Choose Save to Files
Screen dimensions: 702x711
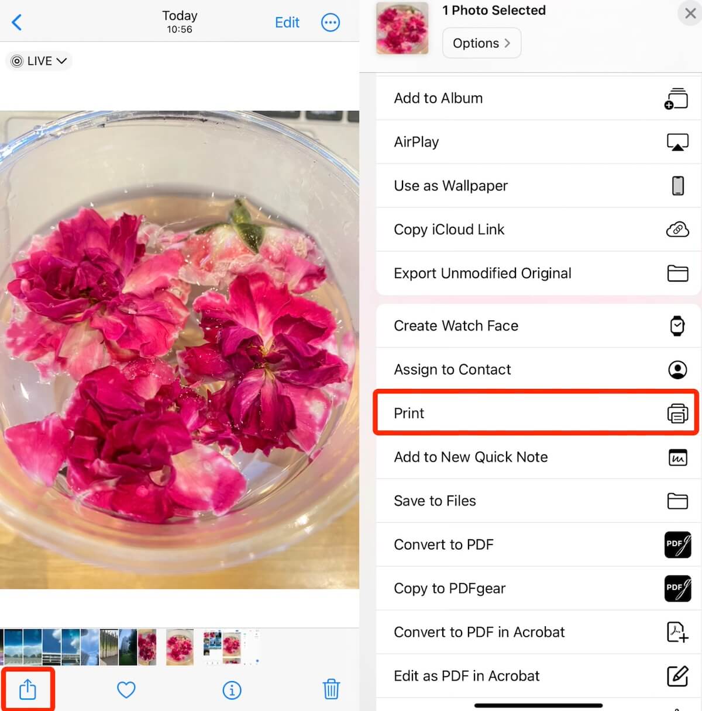tap(538, 501)
